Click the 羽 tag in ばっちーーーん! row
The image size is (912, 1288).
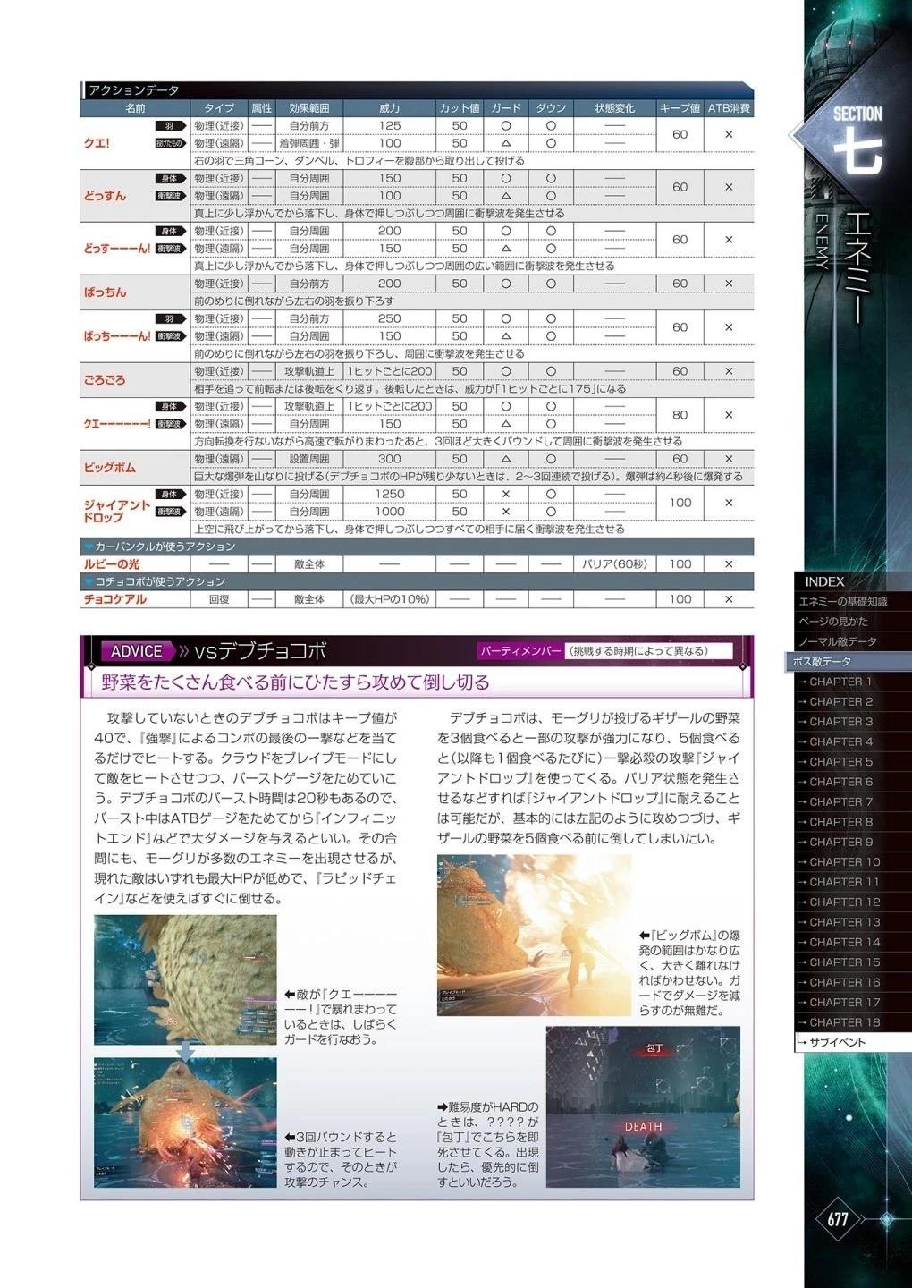pos(170,318)
